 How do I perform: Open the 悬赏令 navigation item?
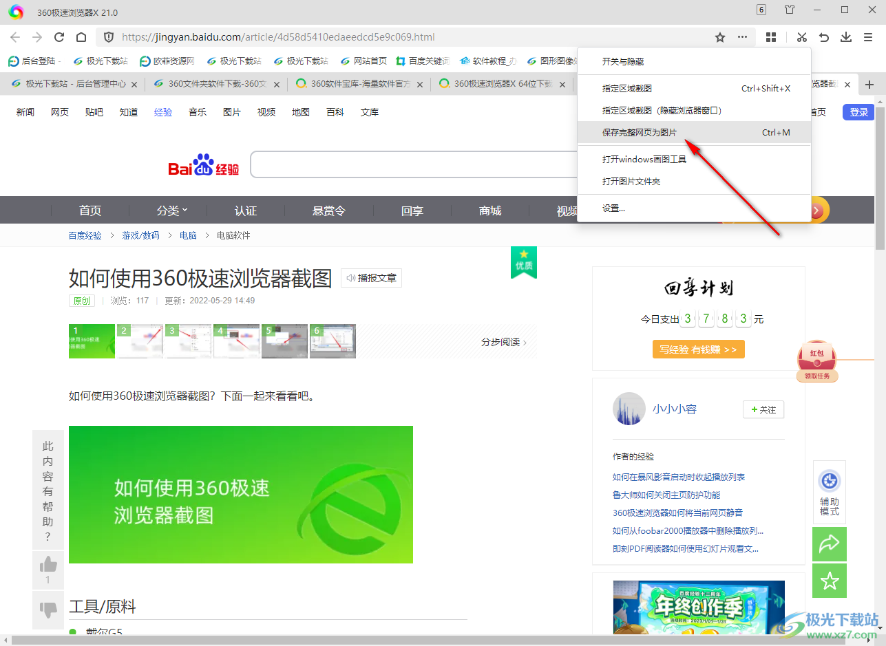329,211
